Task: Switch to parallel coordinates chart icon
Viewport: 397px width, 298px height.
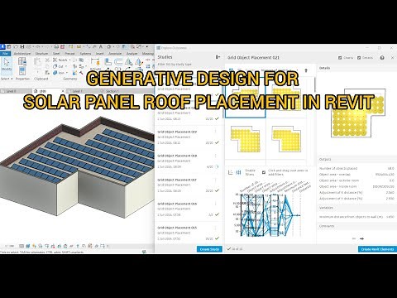Action: [x=239, y=172]
